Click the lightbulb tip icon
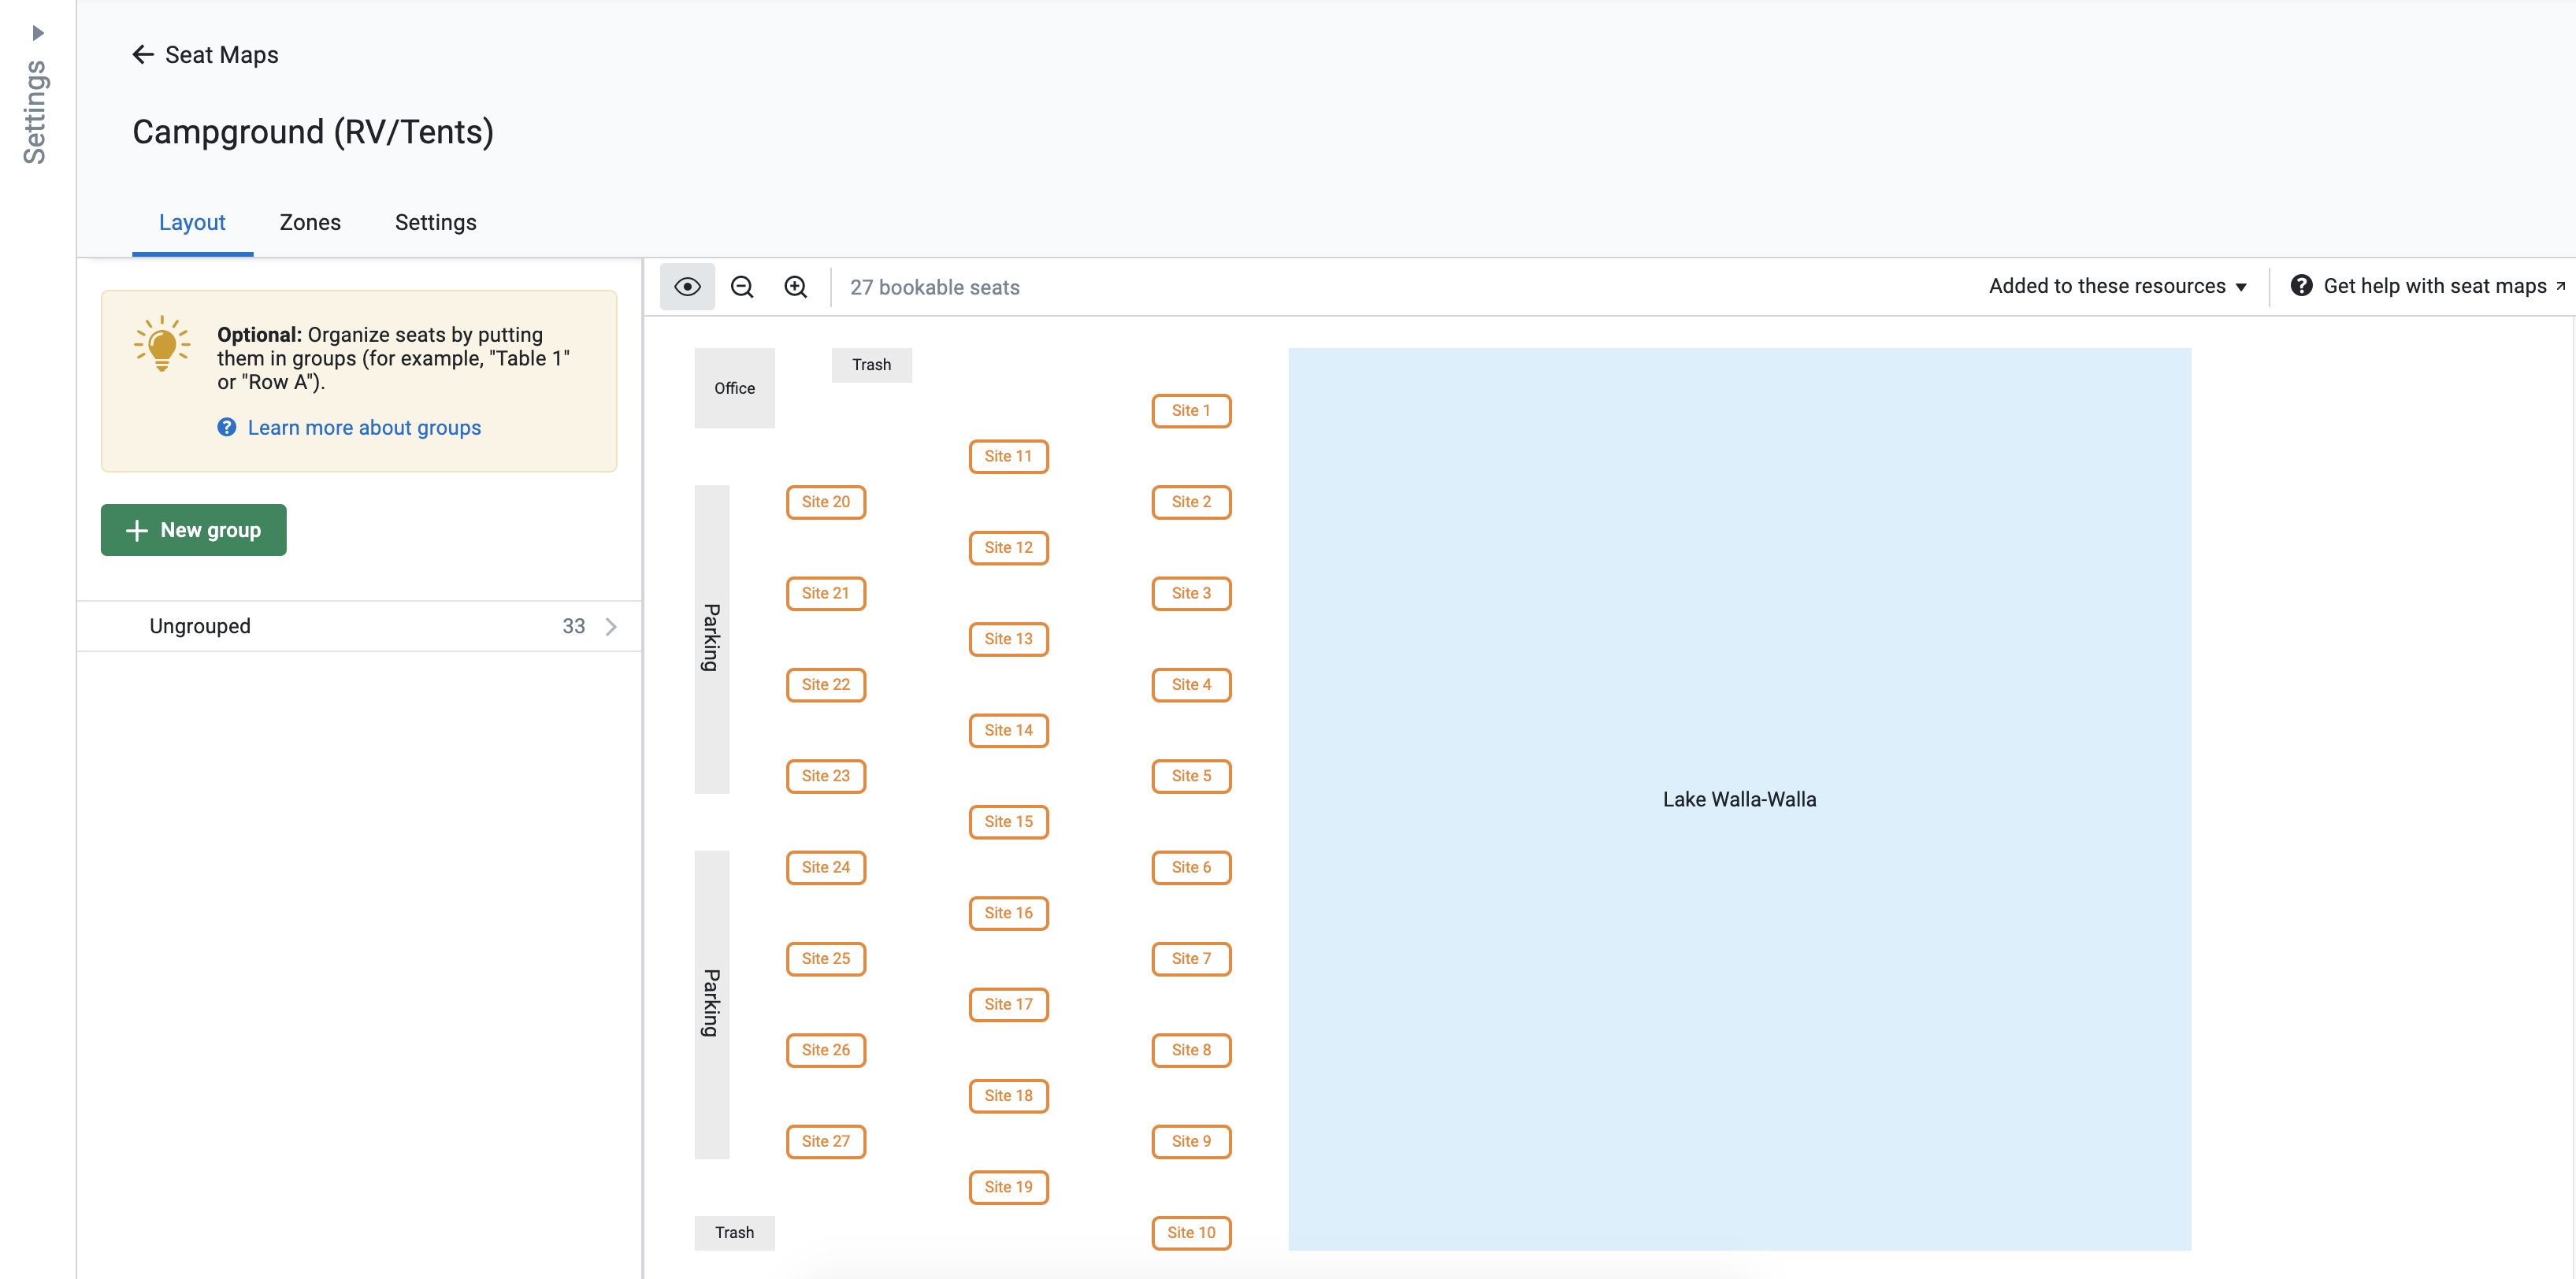 (162, 345)
